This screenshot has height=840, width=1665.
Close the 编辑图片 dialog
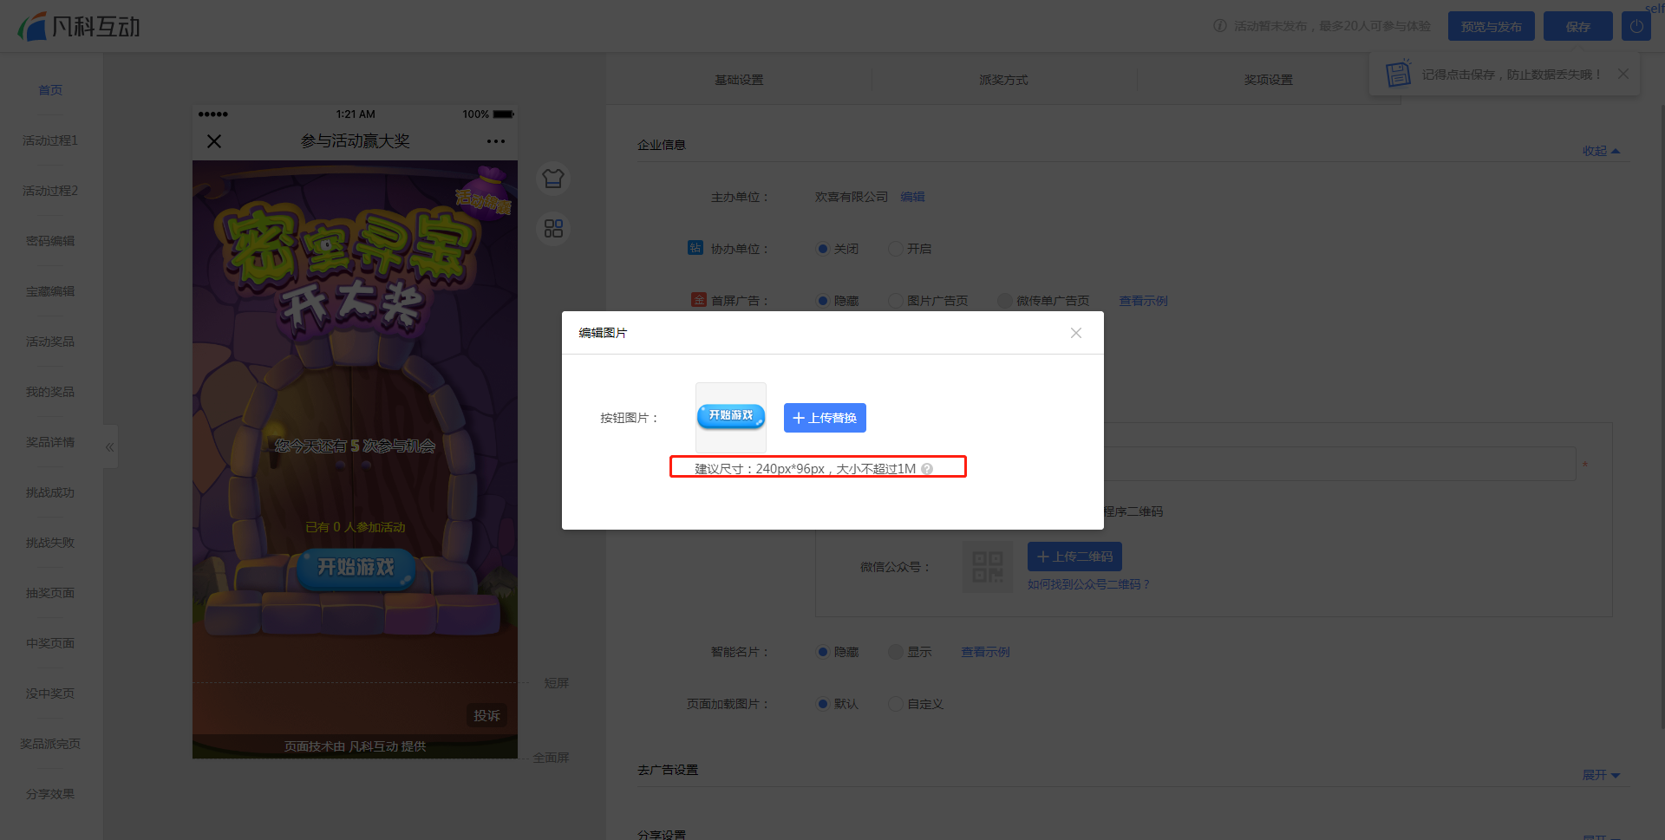(x=1076, y=333)
